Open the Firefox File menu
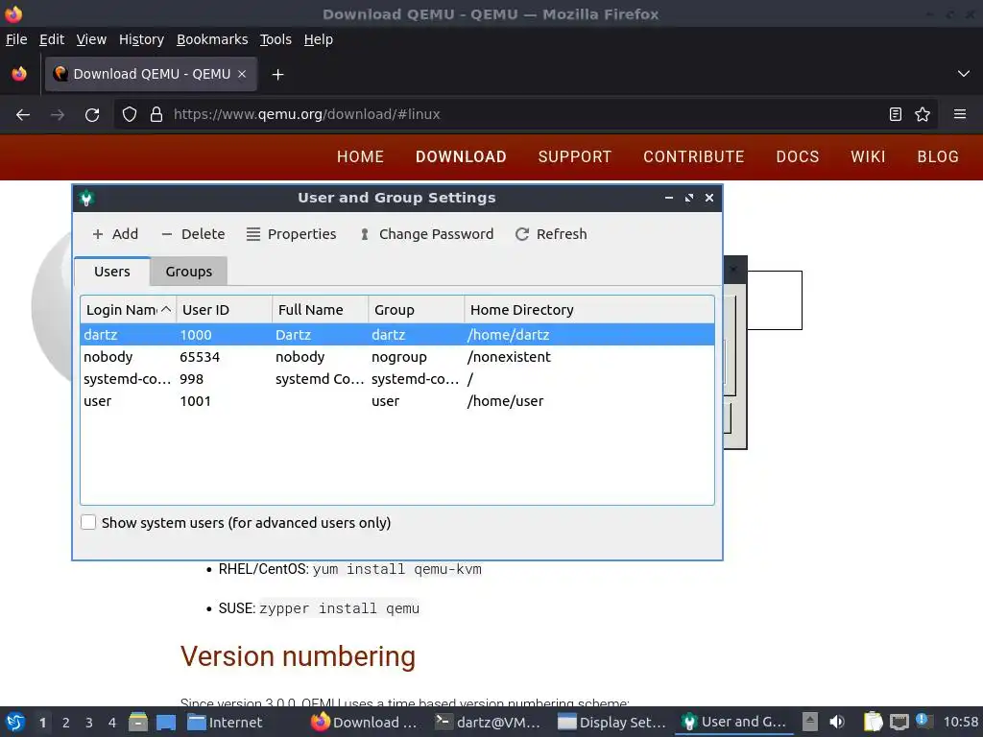Screen dimensions: 983x737 (x=16, y=39)
